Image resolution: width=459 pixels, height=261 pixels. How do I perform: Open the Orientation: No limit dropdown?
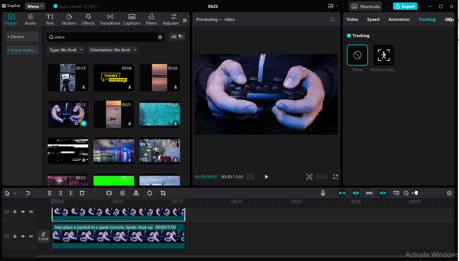click(112, 50)
